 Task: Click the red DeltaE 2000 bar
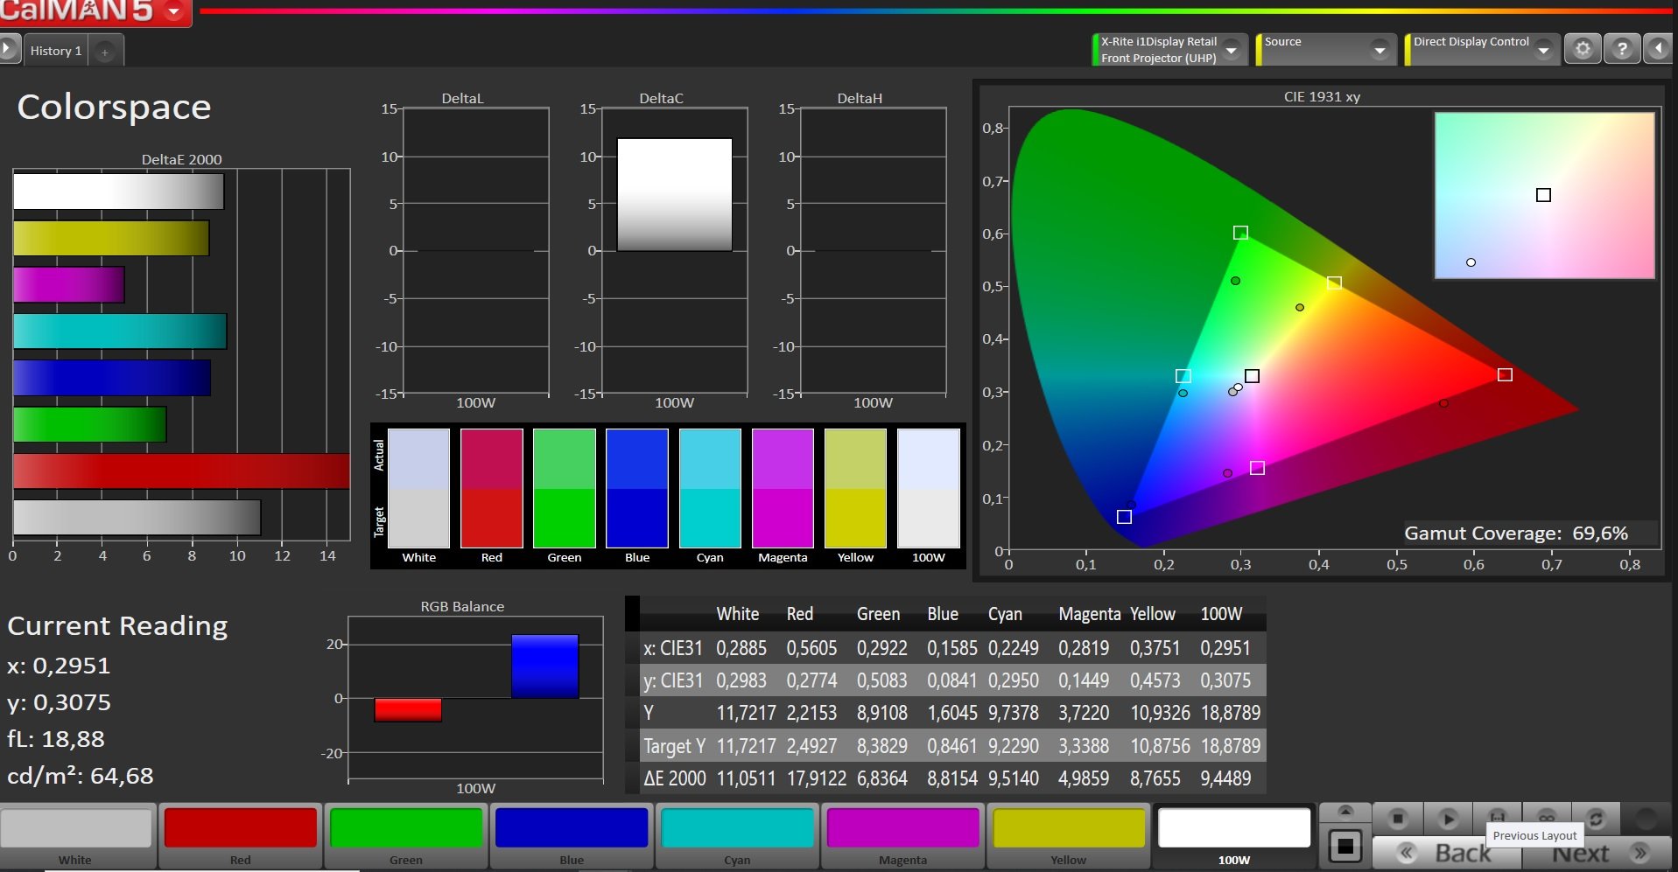point(181,471)
